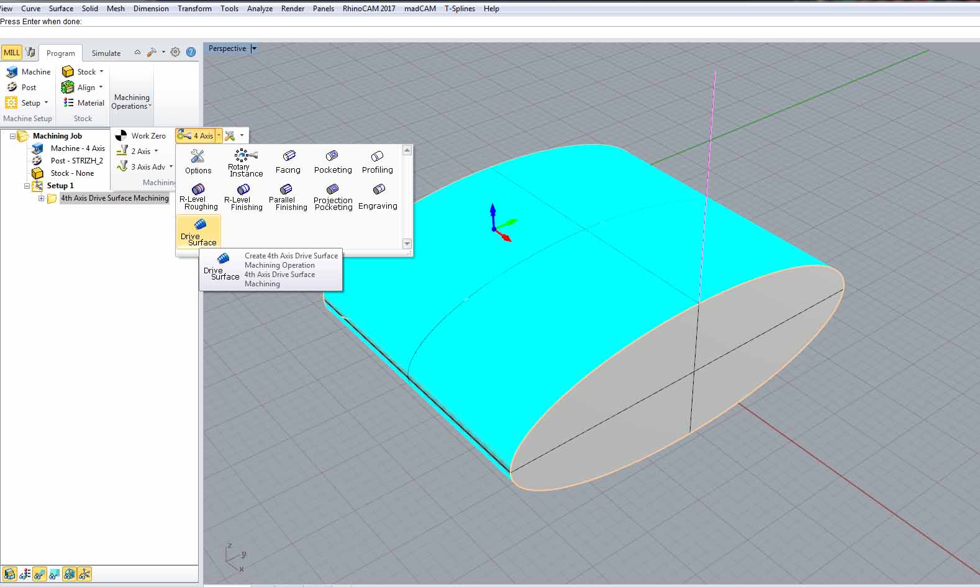Click the Engraving operation icon

[x=378, y=197]
